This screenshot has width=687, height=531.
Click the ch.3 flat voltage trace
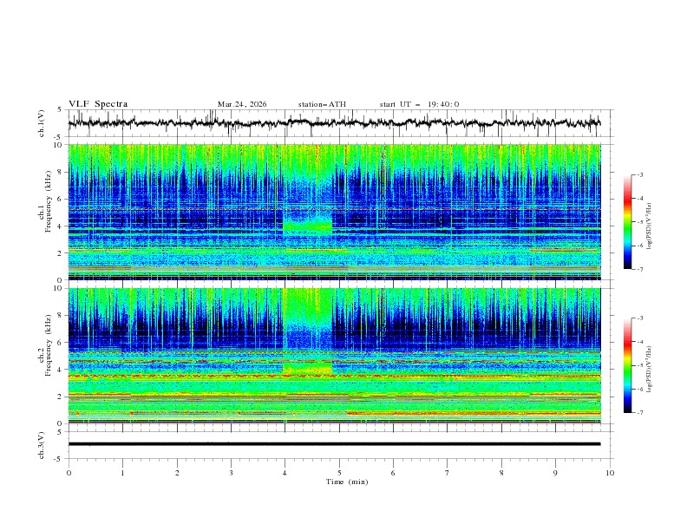click(x=334, y=444)
